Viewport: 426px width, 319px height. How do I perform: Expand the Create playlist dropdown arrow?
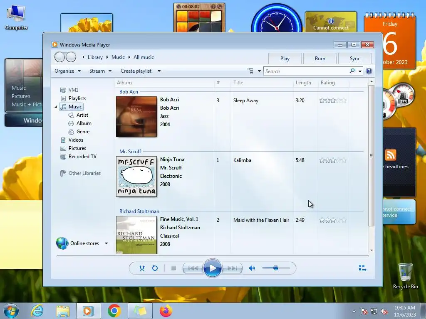click(159, 71)
